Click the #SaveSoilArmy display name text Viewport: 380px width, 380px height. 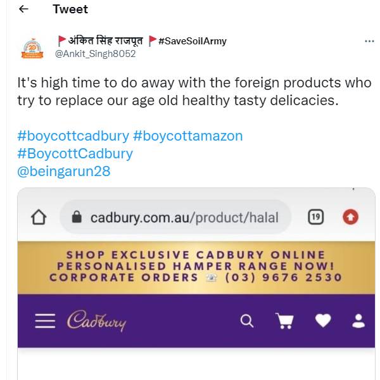pos(192,41)
